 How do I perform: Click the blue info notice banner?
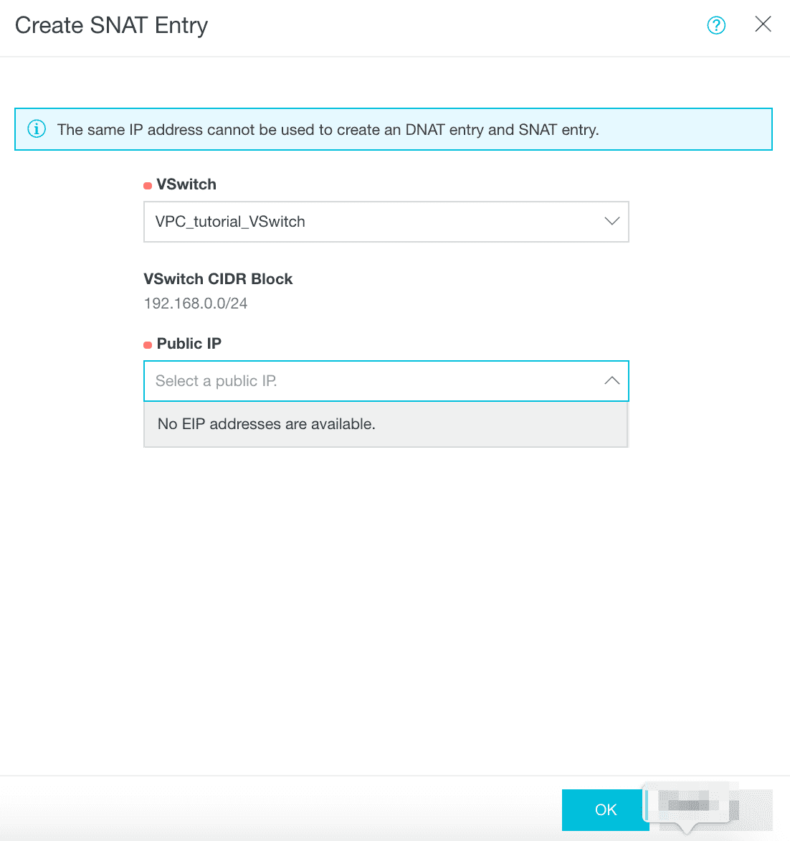click(x=681, y=129)
